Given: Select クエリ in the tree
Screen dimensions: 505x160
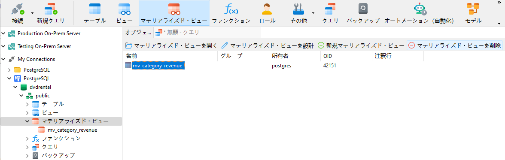Looking at the screenshot, I should click(50, 147).
